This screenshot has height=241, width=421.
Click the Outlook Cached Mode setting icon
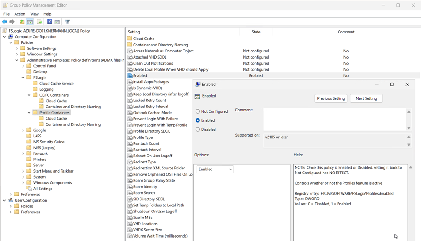[x=130, y=112]
